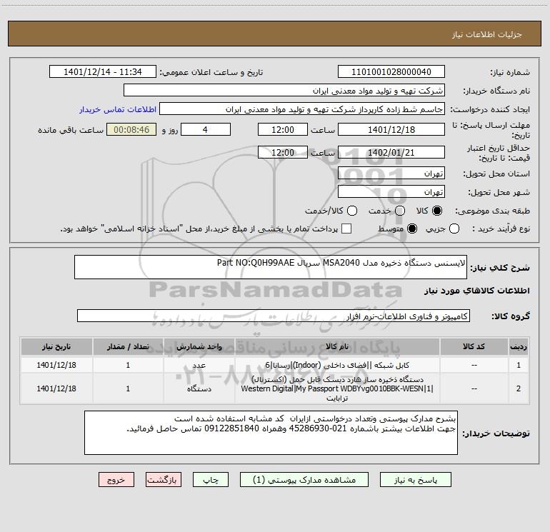The width and height of the screenshot is (550, 532).
Task: Click the remaining time counter 00:08:46
Action: coord(131,129)
